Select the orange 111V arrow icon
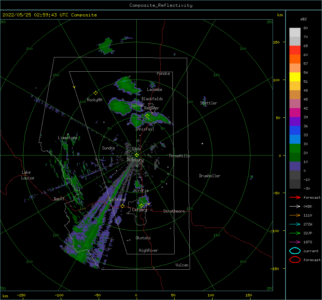Screen dimensions: 322x300 (x=295, y=215)
